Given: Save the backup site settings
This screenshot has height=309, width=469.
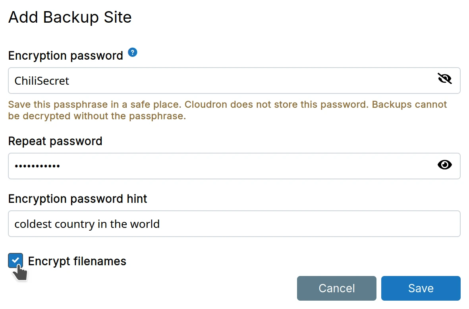Looking at the screenshot, I should click(x=421, y=288).
